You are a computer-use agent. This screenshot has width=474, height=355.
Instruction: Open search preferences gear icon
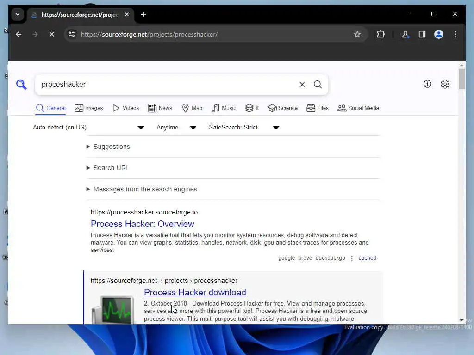pyautogui.click(x=445, y=84)
